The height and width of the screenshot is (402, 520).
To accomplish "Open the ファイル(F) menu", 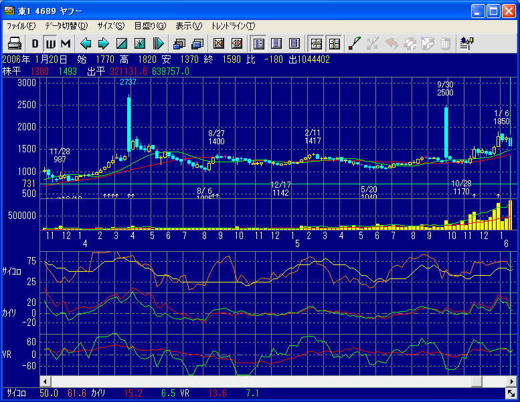I will tap(21, 26).
